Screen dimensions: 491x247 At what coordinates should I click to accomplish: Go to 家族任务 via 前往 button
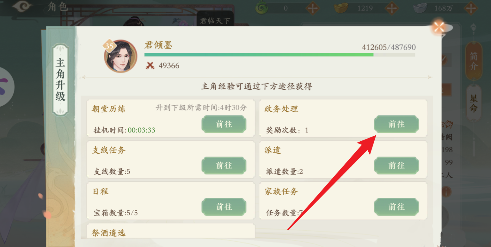[x=396, y=207]
